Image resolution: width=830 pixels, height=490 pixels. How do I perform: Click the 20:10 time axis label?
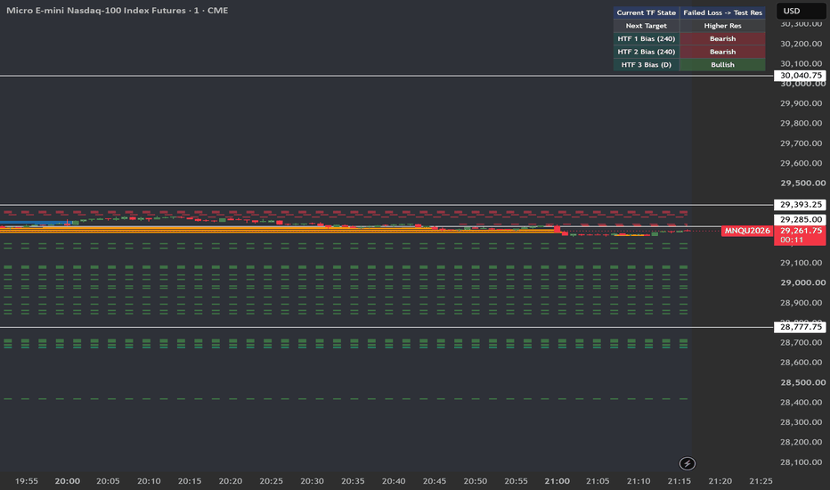pyautogui.click(x=149, y=481)
